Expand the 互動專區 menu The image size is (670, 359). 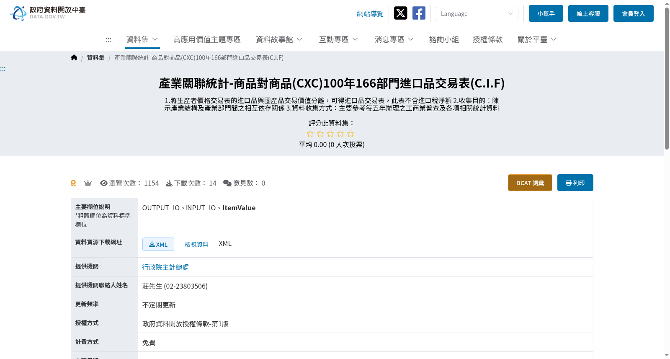coord(339,39)
